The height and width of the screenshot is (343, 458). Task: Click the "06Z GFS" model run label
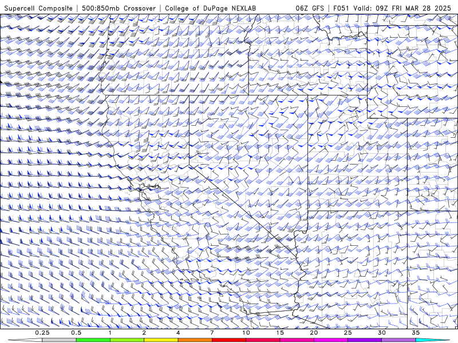tap(310, 8)
